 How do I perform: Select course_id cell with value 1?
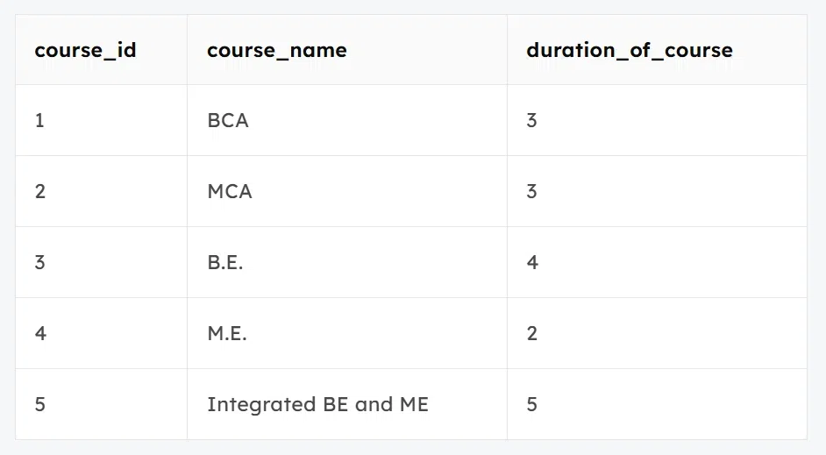pos(39,121)
